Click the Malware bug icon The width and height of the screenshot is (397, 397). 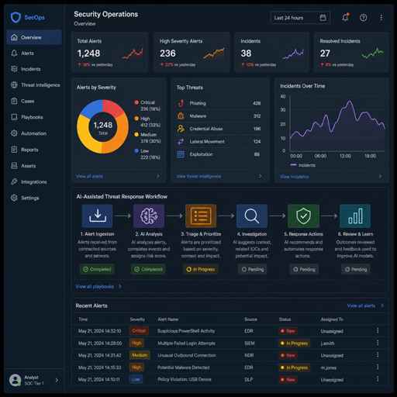(181, 116)
